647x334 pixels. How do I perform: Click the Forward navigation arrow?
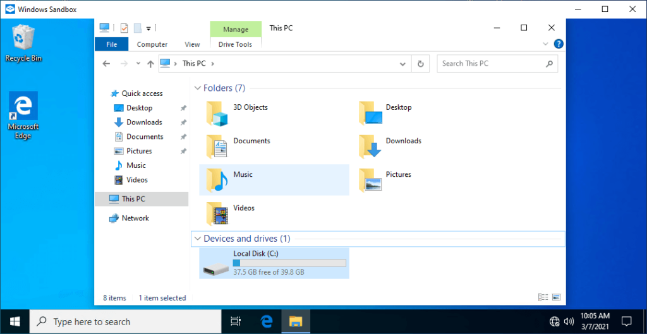pos(124,64)
